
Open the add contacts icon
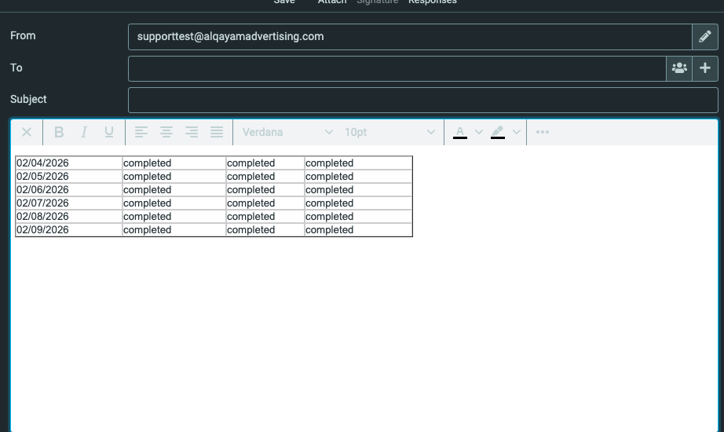(x=679, y=68)
